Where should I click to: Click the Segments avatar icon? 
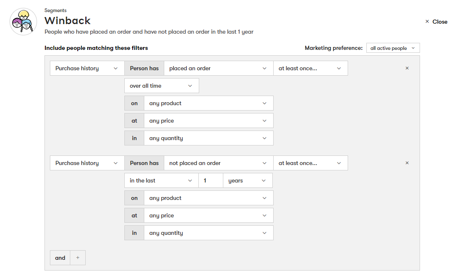pos(23,22)
